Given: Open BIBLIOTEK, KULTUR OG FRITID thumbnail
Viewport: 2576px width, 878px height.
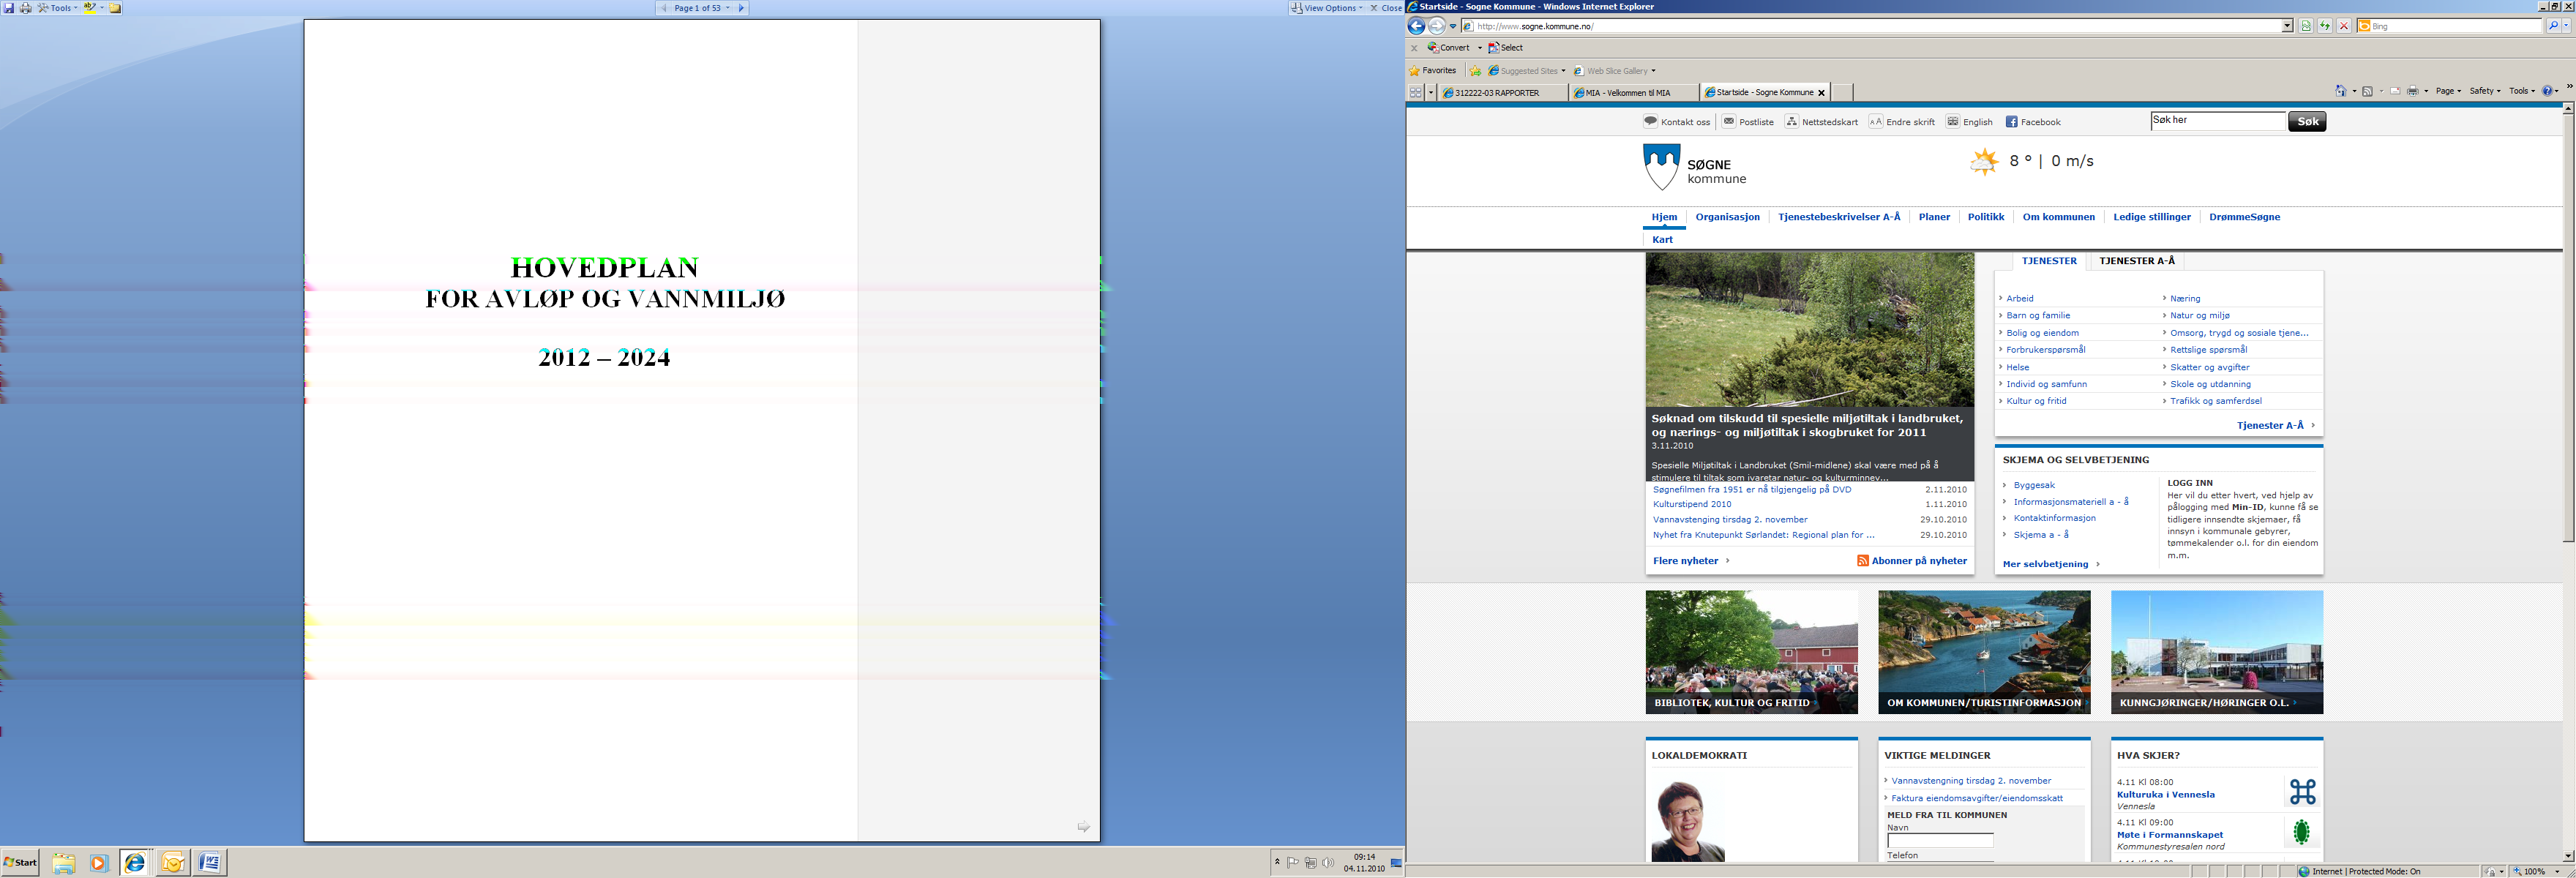Looking at the screenshot, I should pyautogui.click(x=1751, y=652).
